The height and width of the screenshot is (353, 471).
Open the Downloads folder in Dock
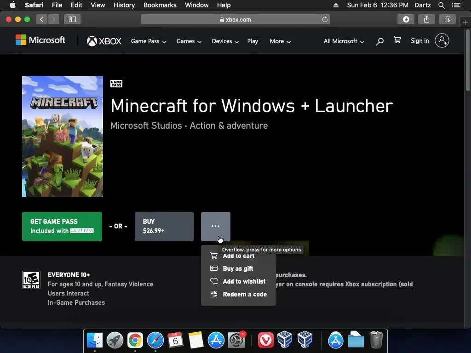point(356,341)
